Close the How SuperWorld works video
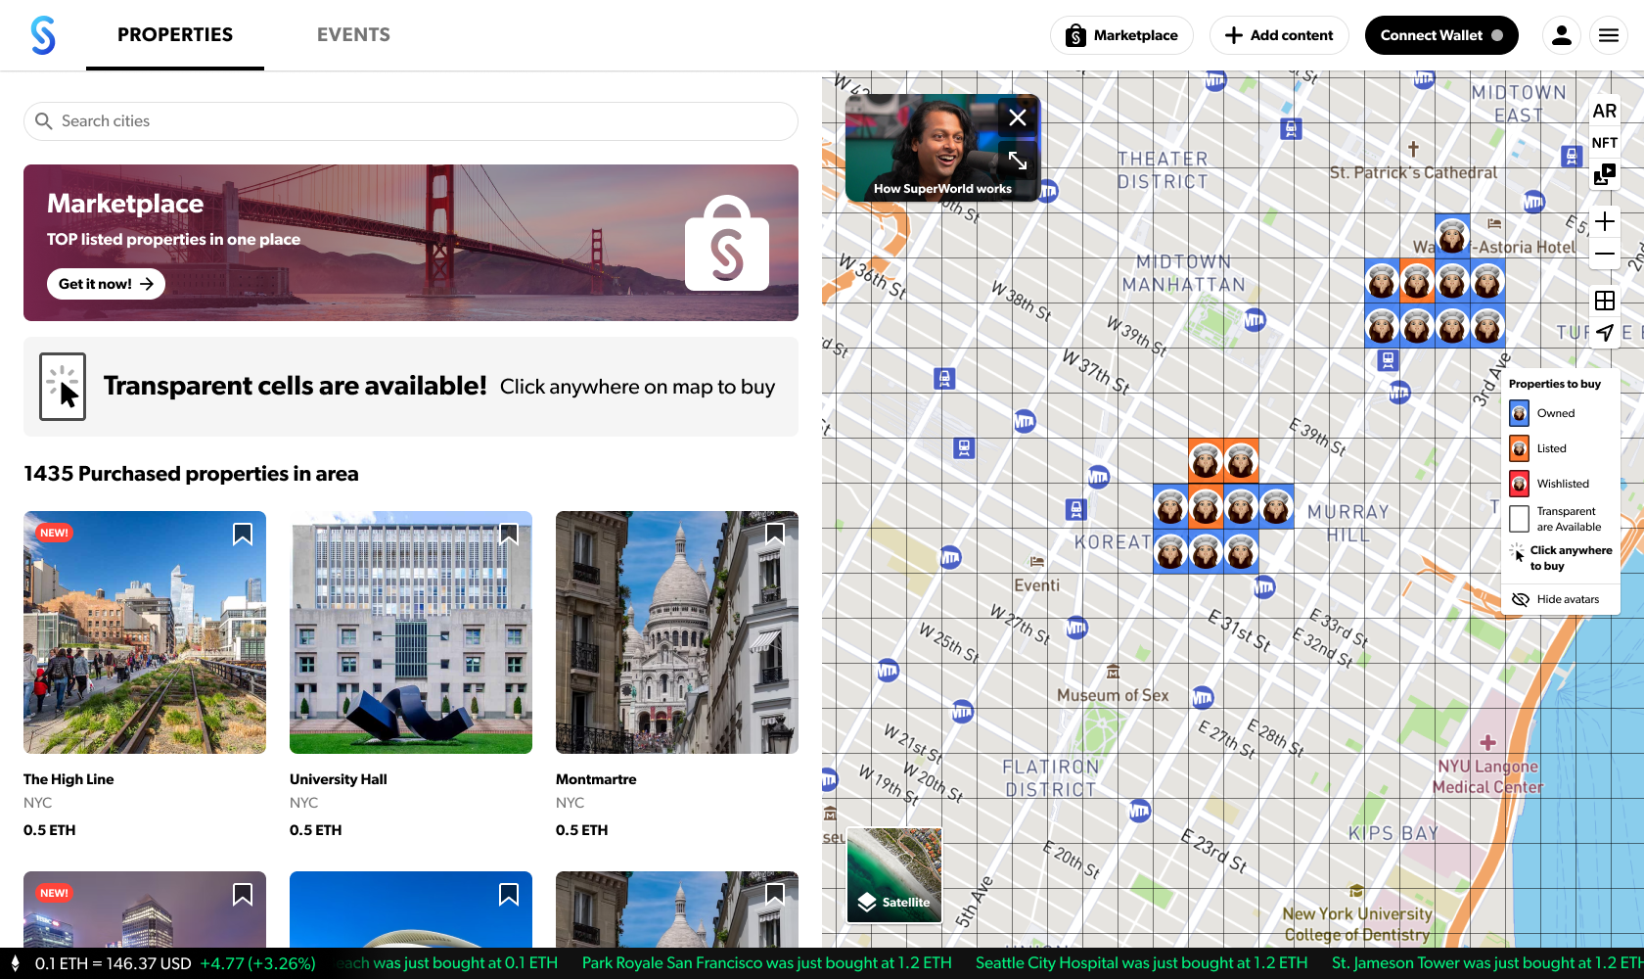The height and width of the screenshot is (979, 1644). point(1018,117)
